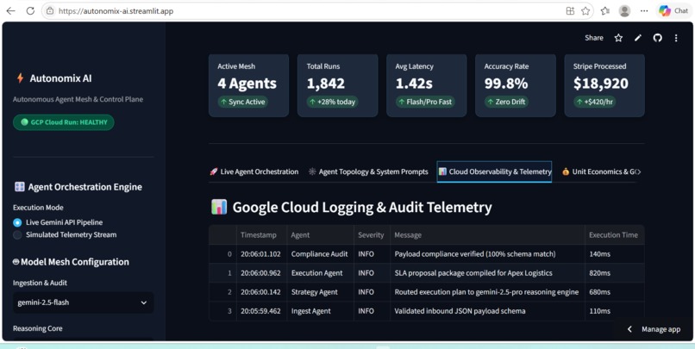This screenshot has width=695, height=349.
Task: Click the 140ms execution time cell
Action: pyautogui.click(x=614, y=254)
